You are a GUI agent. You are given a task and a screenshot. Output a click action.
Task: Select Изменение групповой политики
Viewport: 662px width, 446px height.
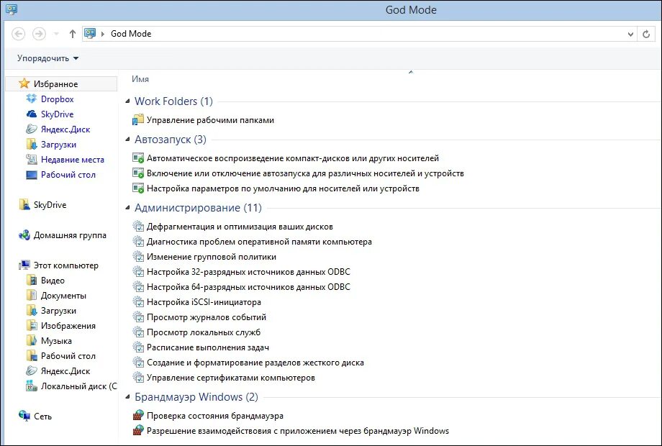(x=212, y=257)
